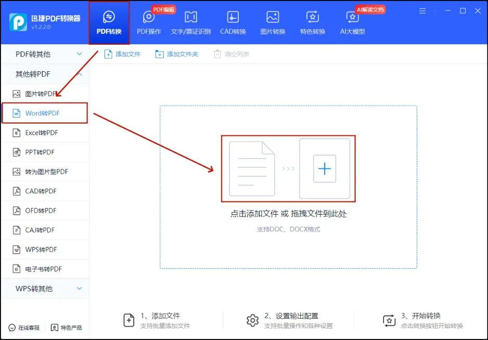Select CAJ转PDF in sidebar
The height and width of the screenshot is (340, 488).
(x=45, y=230)
